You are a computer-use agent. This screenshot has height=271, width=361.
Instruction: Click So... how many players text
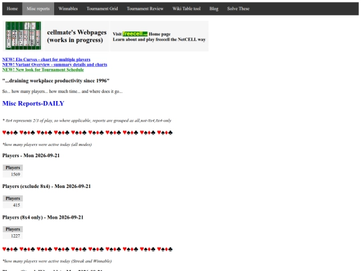(62, 92)
